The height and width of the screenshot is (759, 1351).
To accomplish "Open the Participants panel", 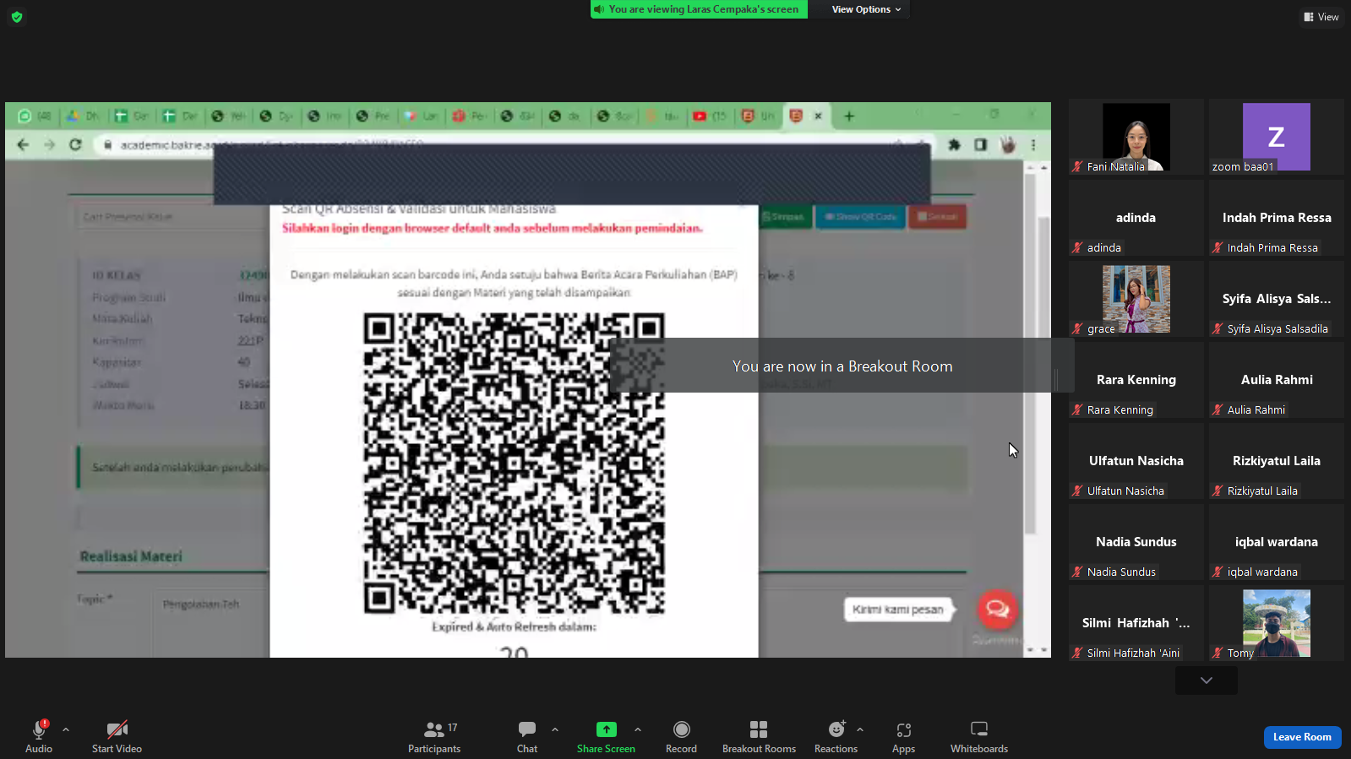I will click(434, 736).
